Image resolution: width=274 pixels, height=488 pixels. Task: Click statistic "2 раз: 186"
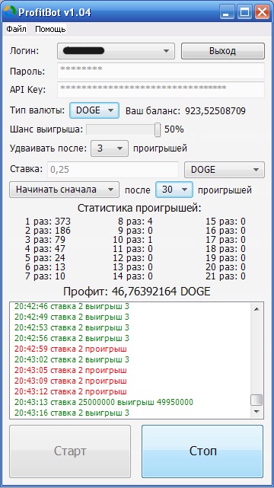point(48,231)
